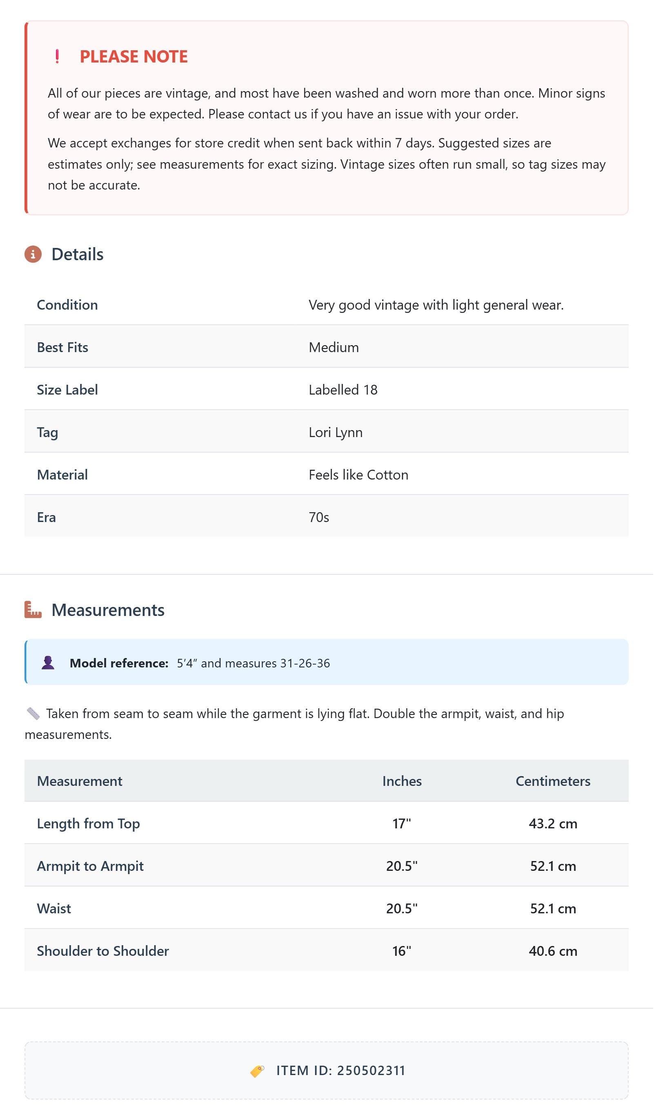Image resolution: width=654 pixels, height=1120 pixels.
Task: Click the Centimeters column header
Action: pyautogui.click(x=554, y=782)
